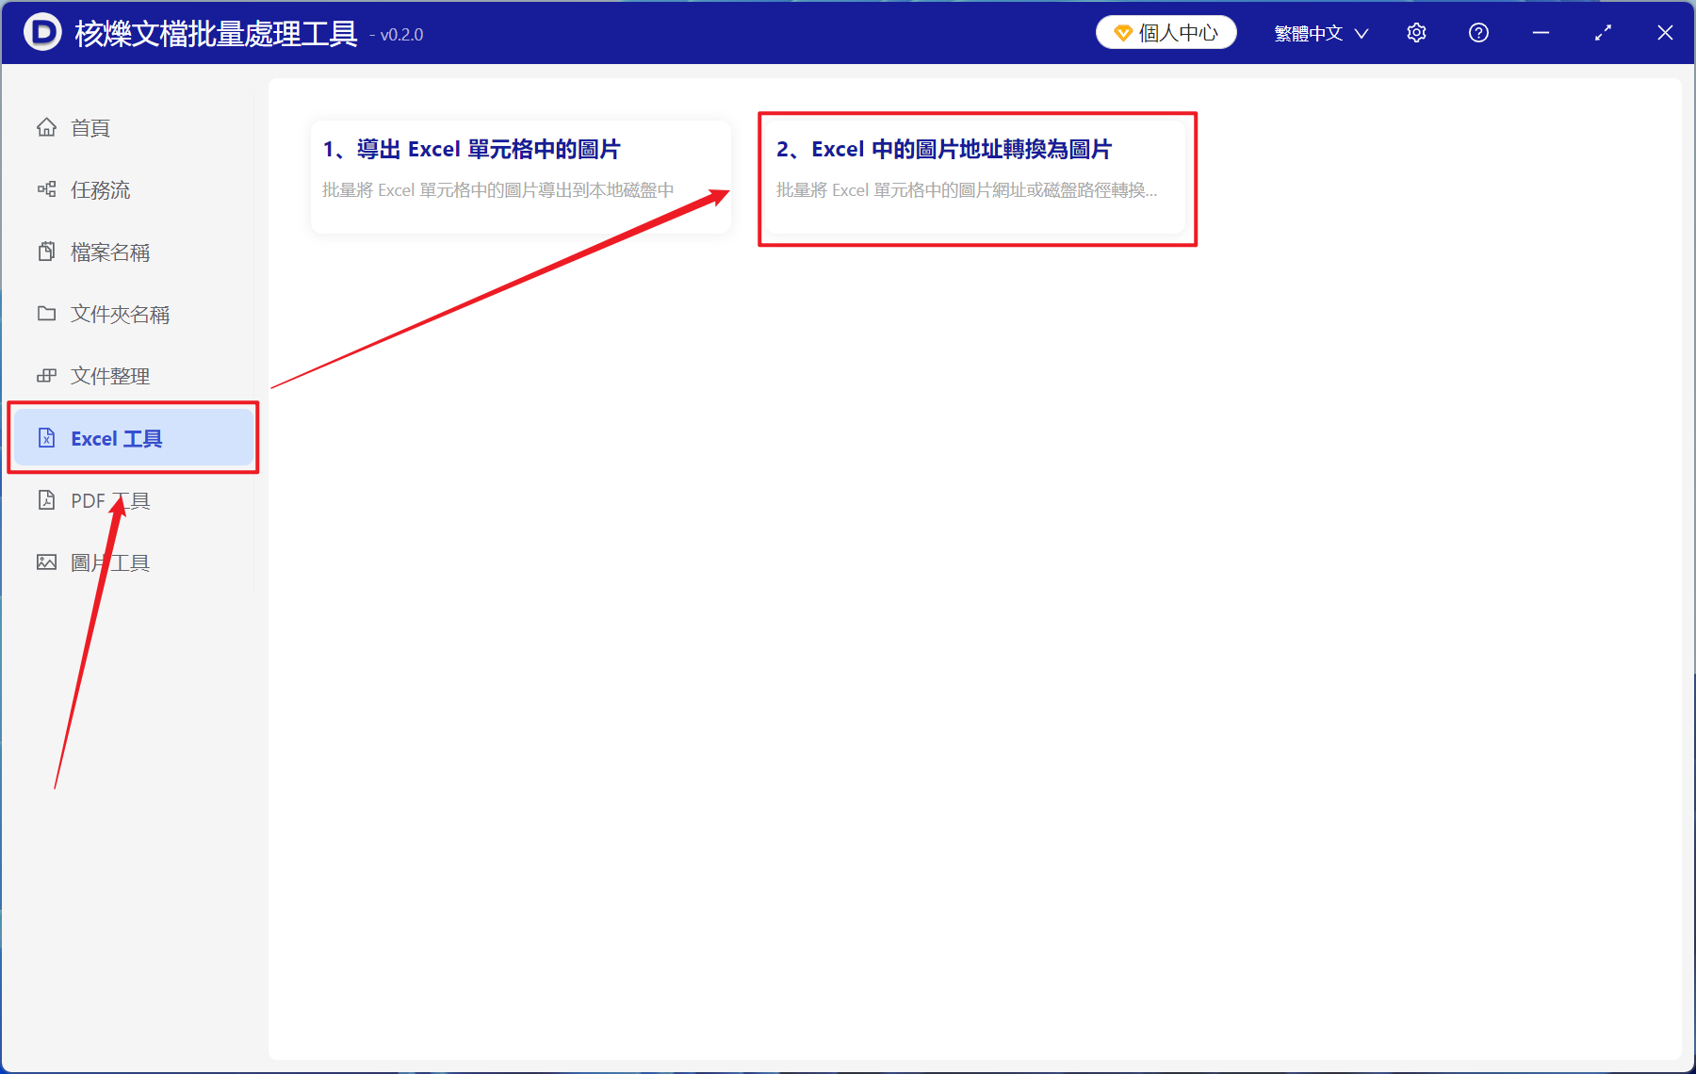The image size is (1696, 1074).
Task: Click the workflow icon beside 任務流
Action: (46, 189)
